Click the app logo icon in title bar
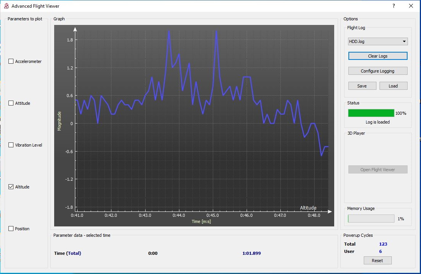The height and width of the screenshot is (274, 421). pyautogui.click(x=6, y=6)
